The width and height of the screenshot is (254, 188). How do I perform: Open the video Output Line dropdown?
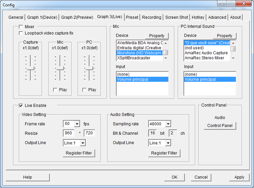click(83, 143)
